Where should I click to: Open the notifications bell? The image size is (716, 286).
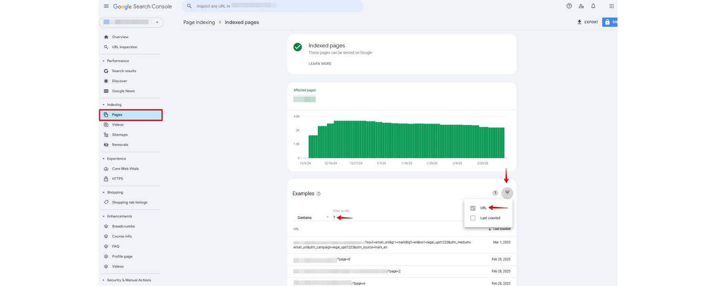(x=592, y=6)
